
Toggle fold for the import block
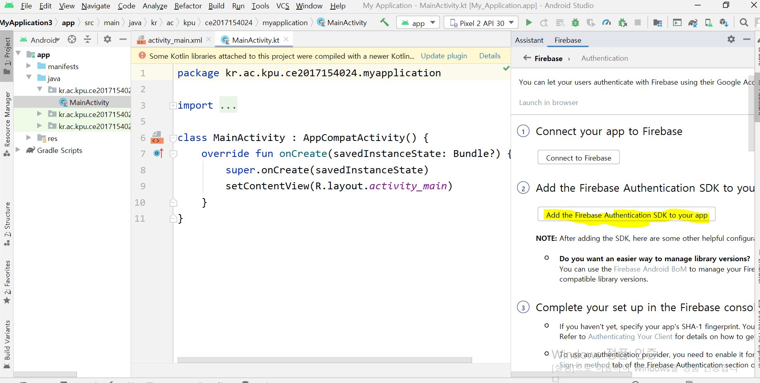[x=173, y=106]
